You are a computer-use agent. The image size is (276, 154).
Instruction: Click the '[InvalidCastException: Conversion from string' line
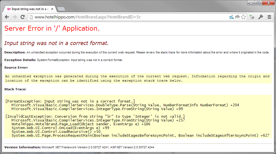click(95, 117)
